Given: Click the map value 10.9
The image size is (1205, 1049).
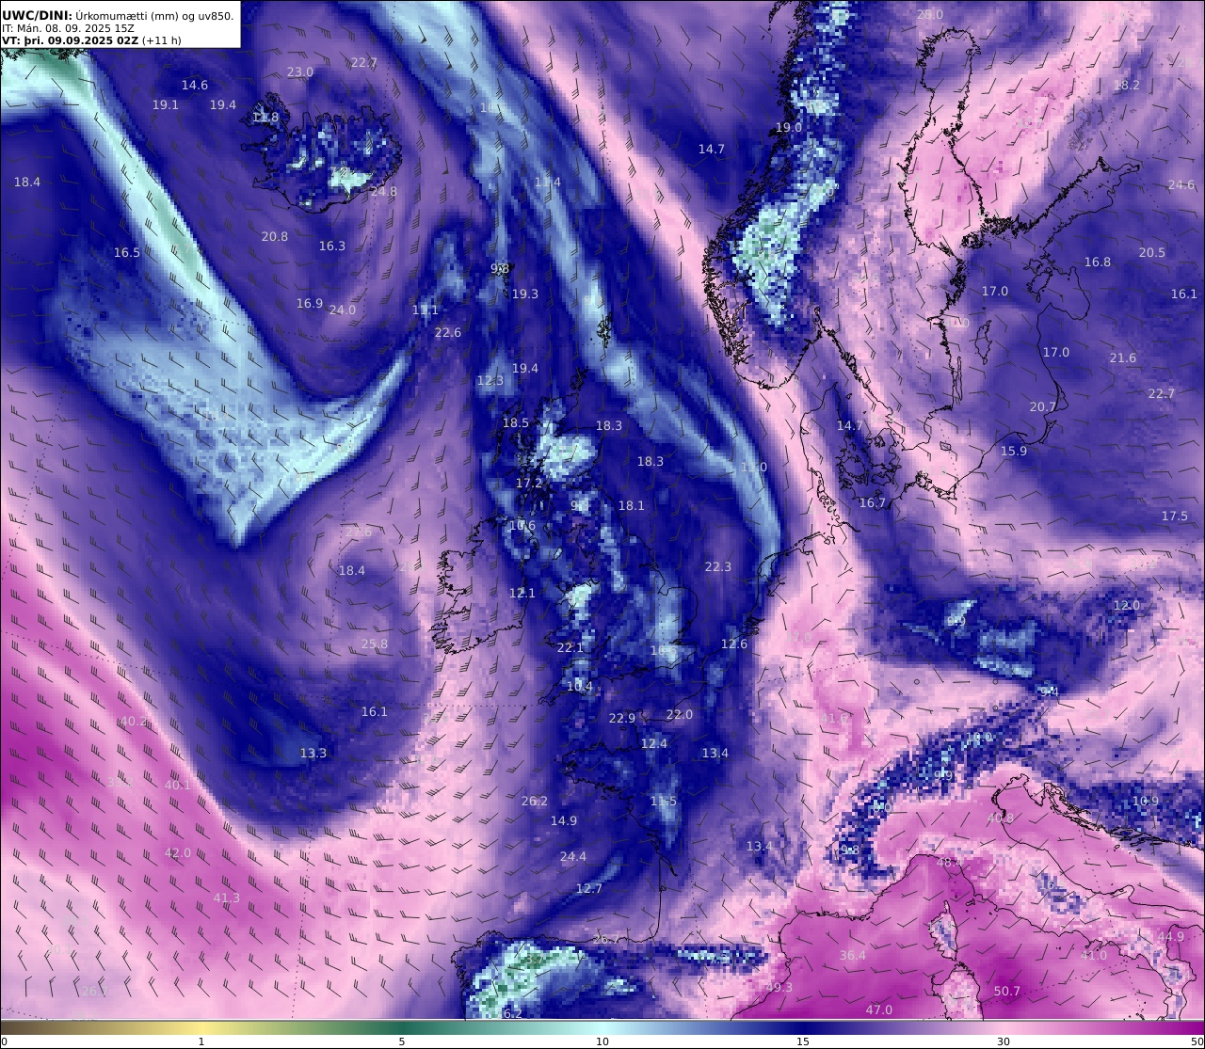Looking at the screenshot, I should point(1146,802).
